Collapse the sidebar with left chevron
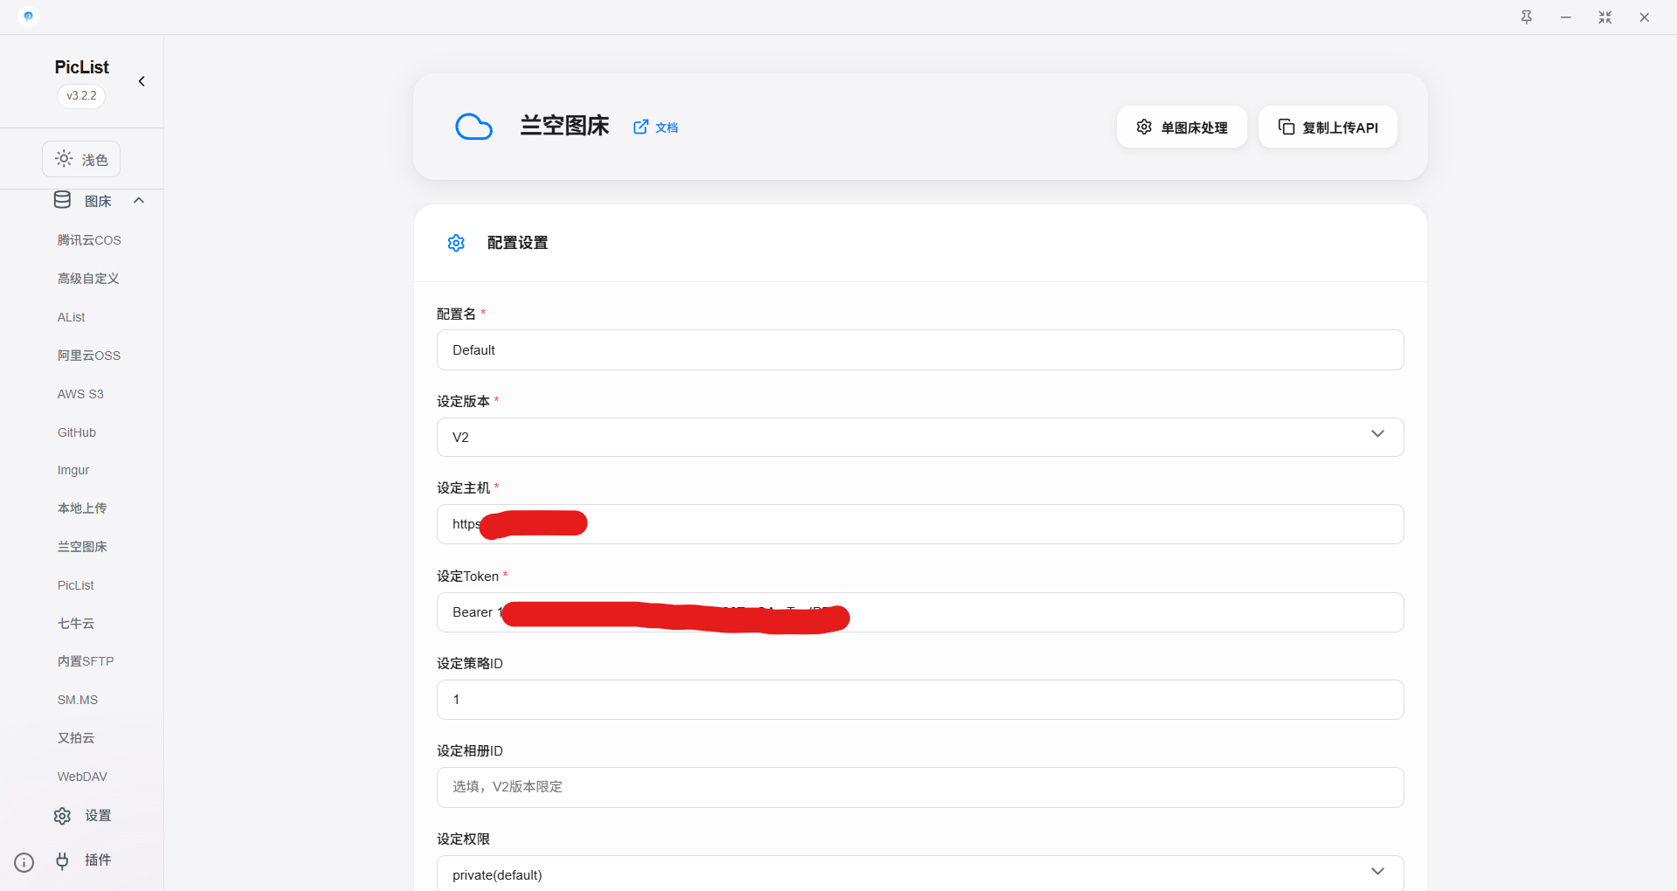Screen dimensions: 1677x891 pyautogui.click(x=141, y=81)
